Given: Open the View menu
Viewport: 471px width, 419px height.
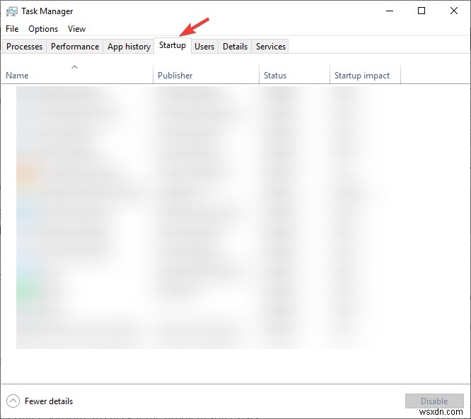Looking at the screenshot, I should 76,29.
